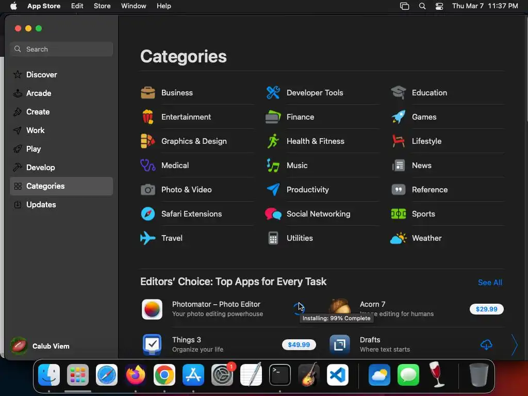Open Control Center in menu bar
Screen dimensions: 528x396
coord(439,6)
